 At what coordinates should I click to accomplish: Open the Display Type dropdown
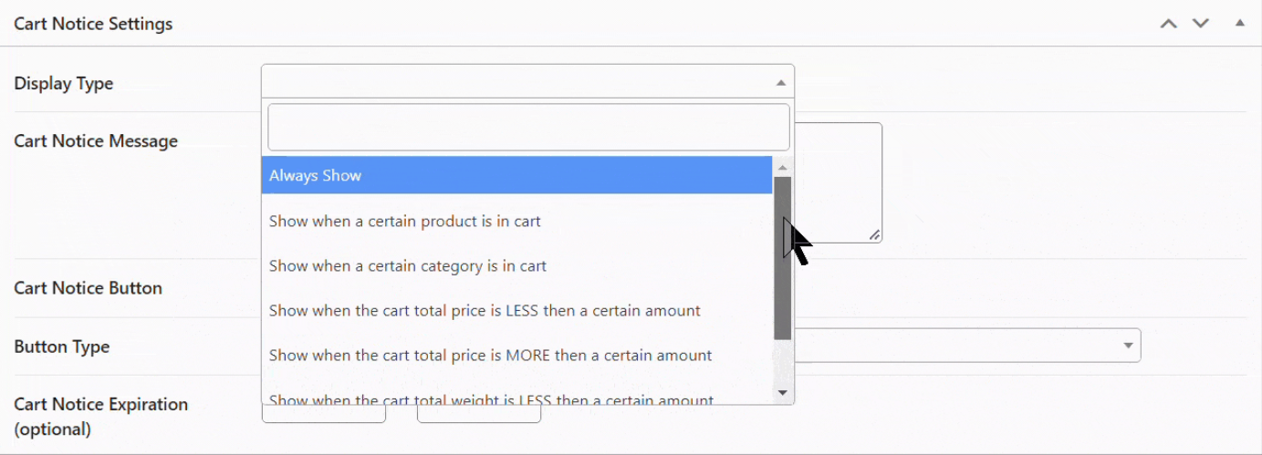click(527, 81)
